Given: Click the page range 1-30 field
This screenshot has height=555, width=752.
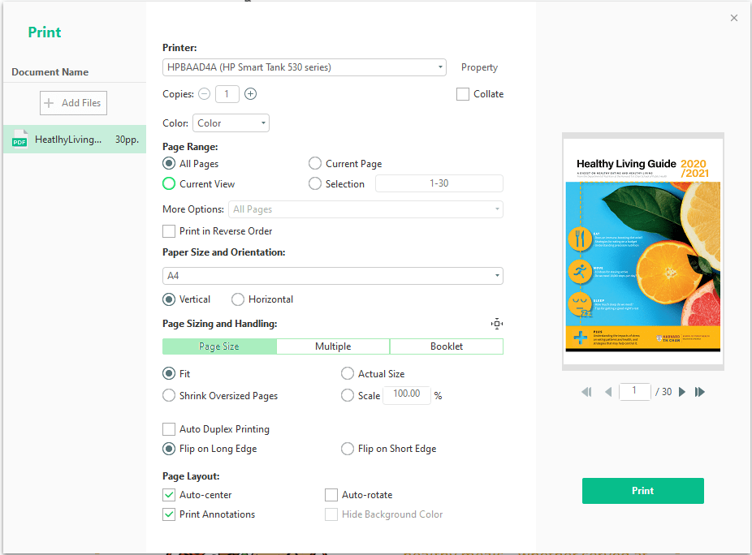Looking at the screenshot, I should pos(439,183).
